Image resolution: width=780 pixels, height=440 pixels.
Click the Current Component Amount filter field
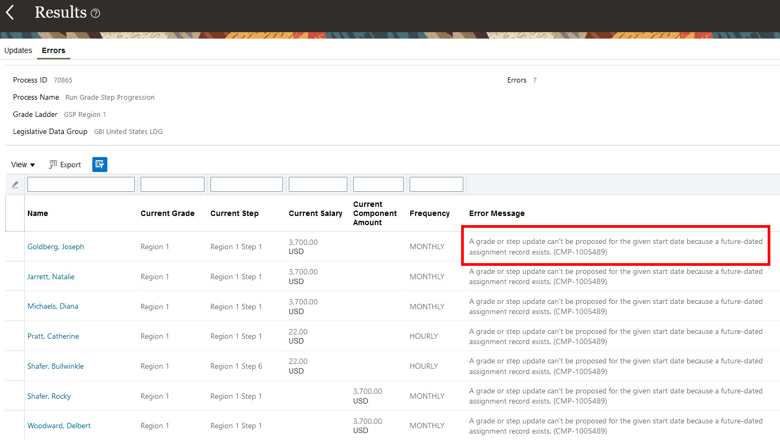click(378, 184)
